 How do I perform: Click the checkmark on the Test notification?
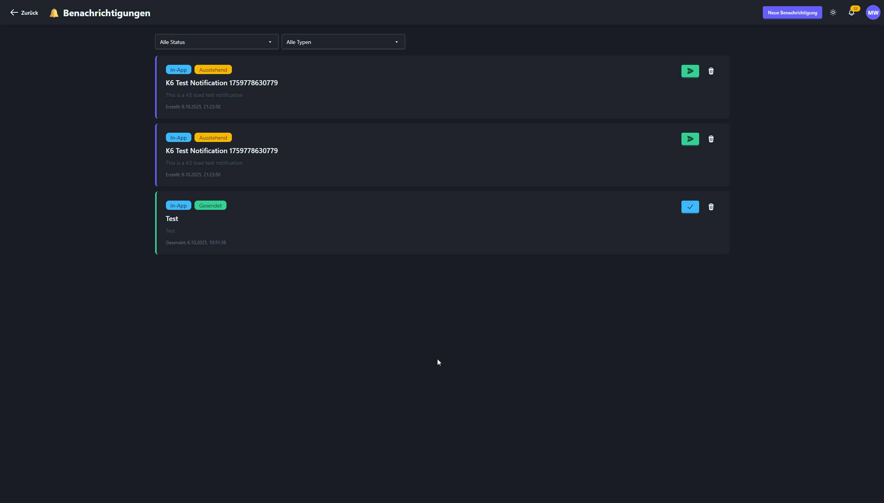point(690,207)
